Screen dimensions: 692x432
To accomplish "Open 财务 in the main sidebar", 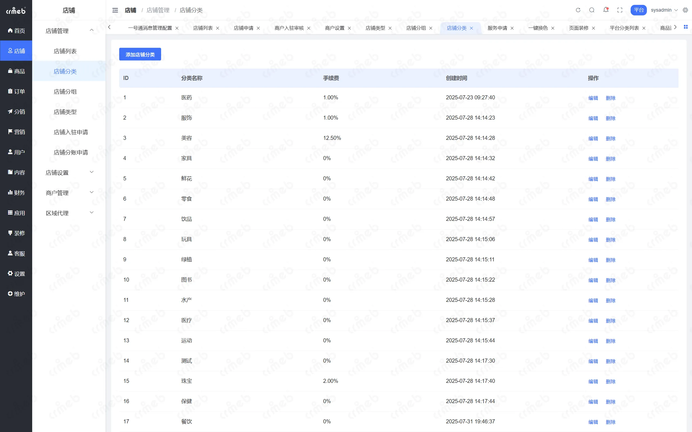I will 16,193.
